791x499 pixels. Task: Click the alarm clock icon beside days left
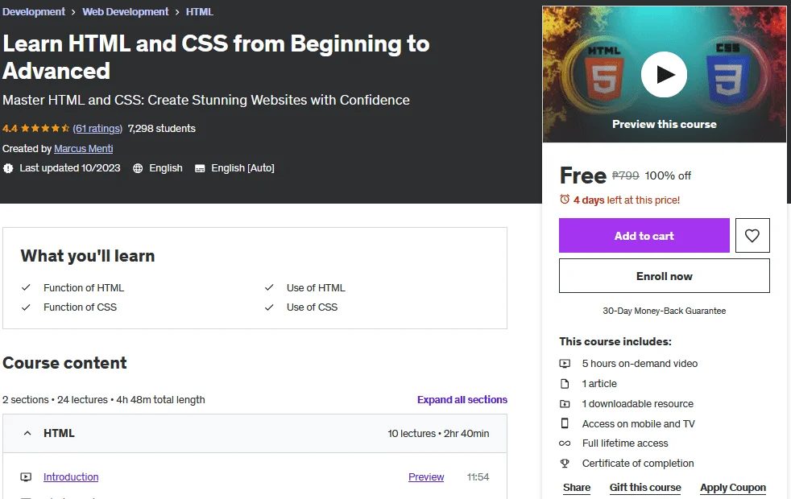tap(565, 200)
